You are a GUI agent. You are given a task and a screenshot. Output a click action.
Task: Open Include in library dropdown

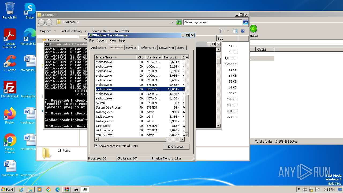(x=74, y=31)
